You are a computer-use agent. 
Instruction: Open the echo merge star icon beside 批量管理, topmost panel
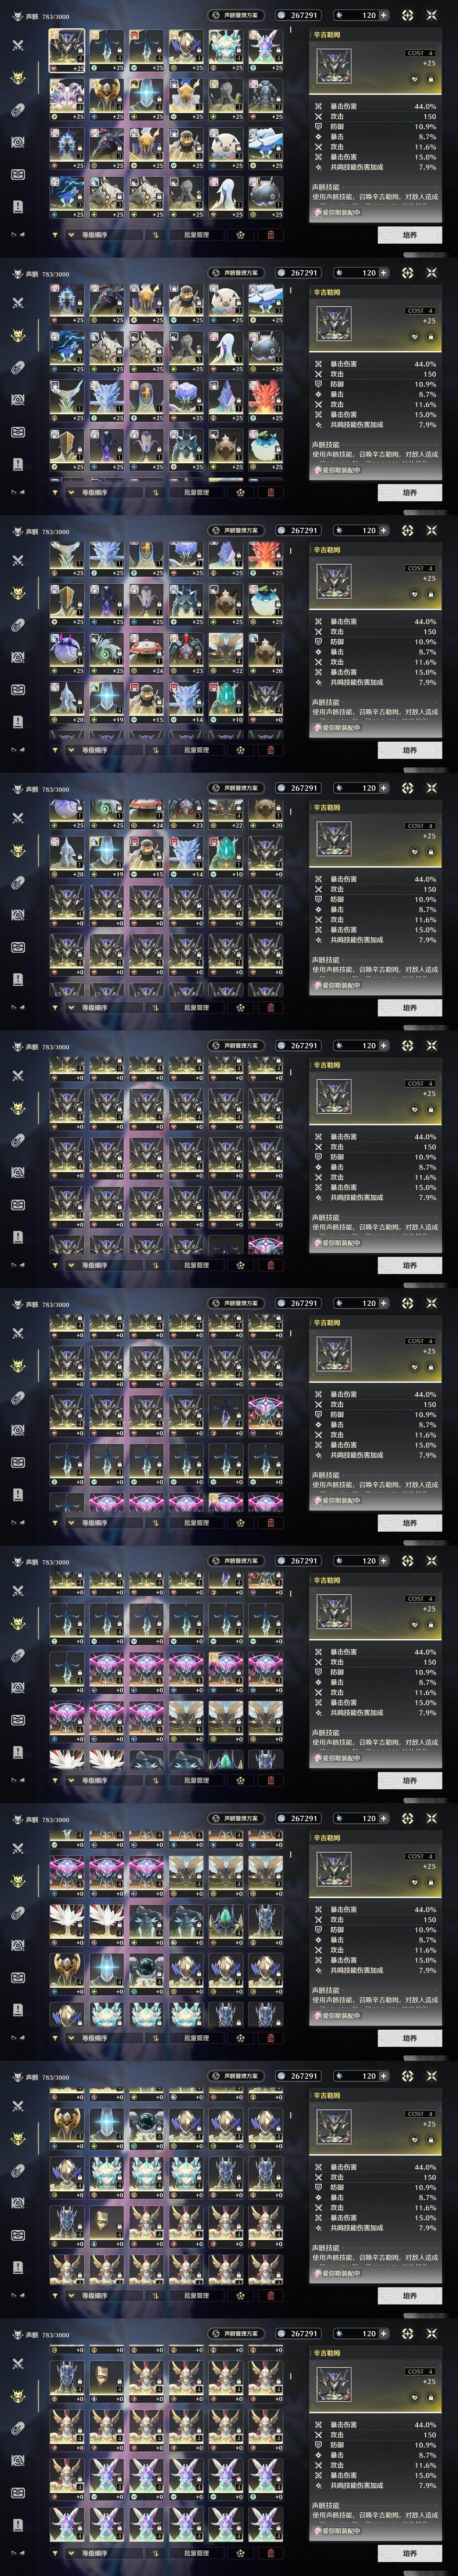(x=241, y=235)
